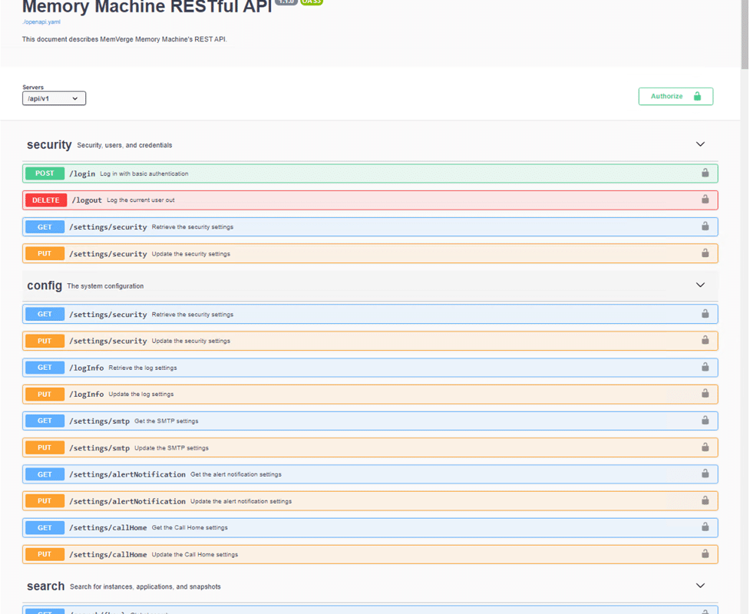Expand GET /settings/security in the config section
This screenshot has width=750, height=614.
370,314
